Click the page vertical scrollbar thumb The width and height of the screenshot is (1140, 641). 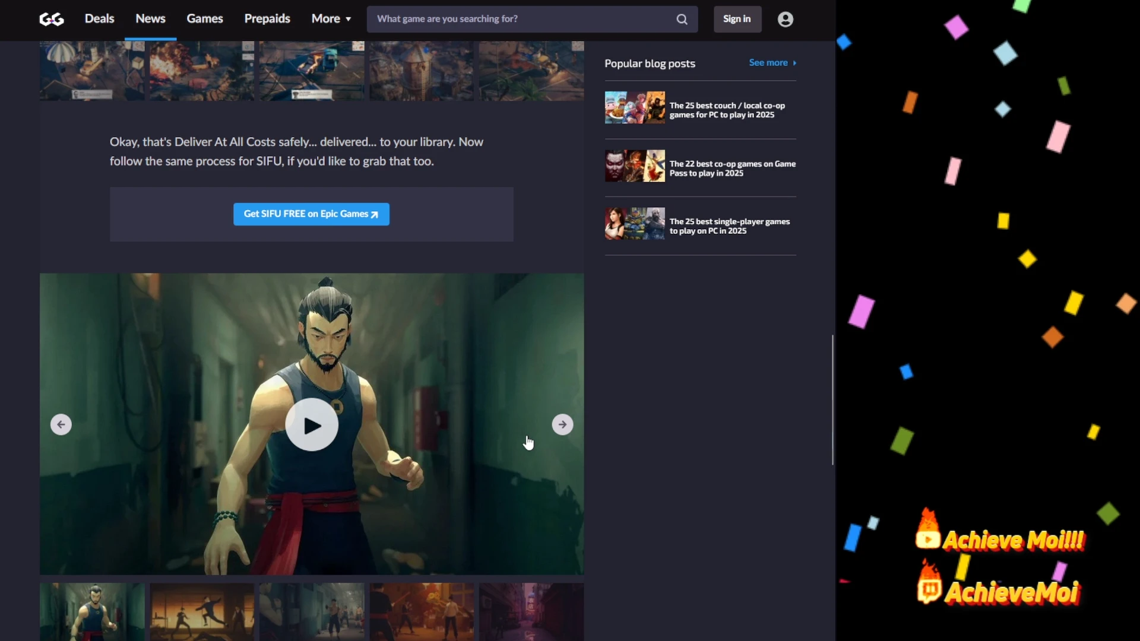pos(832,399)
